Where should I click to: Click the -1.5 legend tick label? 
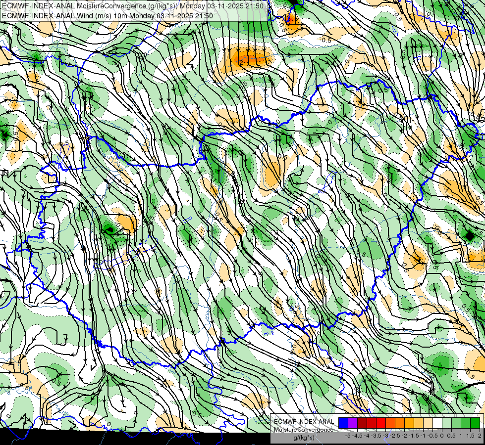coord(414,436)
